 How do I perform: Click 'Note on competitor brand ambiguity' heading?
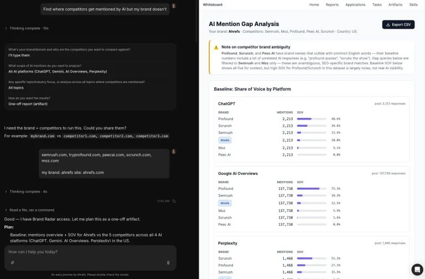[256, 47]
